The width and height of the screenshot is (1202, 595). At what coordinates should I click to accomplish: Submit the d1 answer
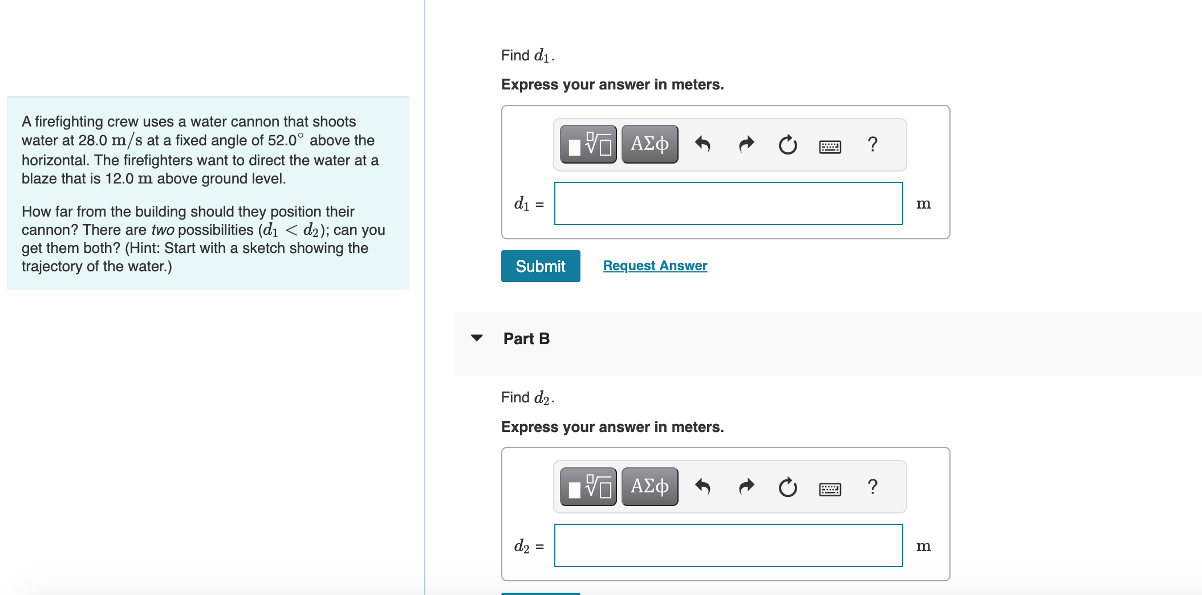pos(541,266)
